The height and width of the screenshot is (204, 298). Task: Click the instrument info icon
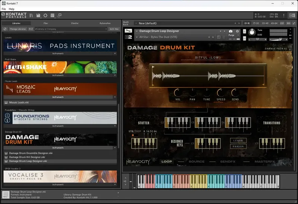237,31
